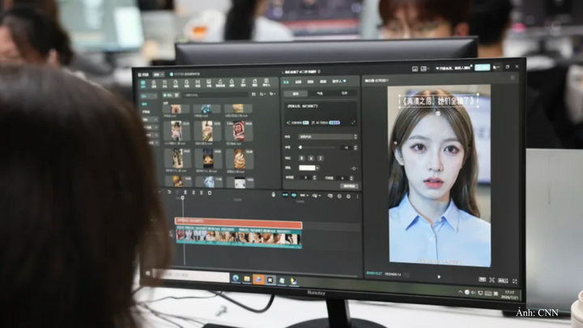Viewport: 583px width, 328px height.
Task: Select the Text (T) tool icon
Action: (x=164, y=83)
